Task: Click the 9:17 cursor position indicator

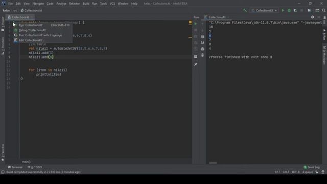Action: (277, 172)
